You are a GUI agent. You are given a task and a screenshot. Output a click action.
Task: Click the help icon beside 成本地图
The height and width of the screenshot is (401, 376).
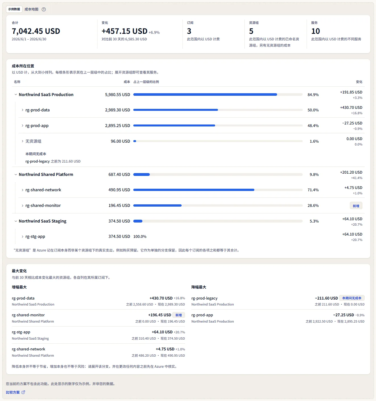(x=44, y=9)
